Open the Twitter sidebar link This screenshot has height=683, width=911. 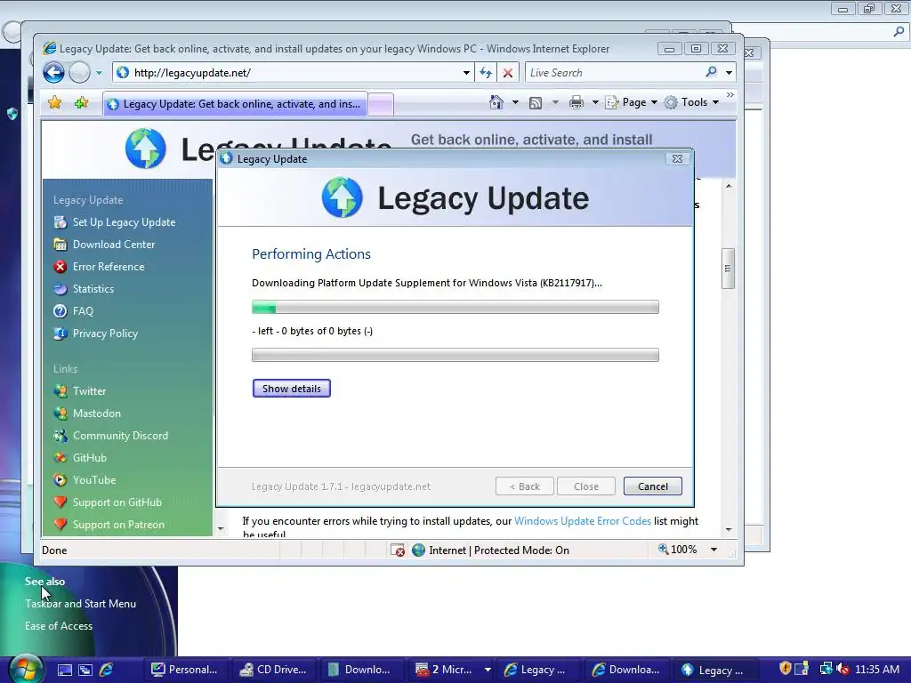click(x=89, y=391)
